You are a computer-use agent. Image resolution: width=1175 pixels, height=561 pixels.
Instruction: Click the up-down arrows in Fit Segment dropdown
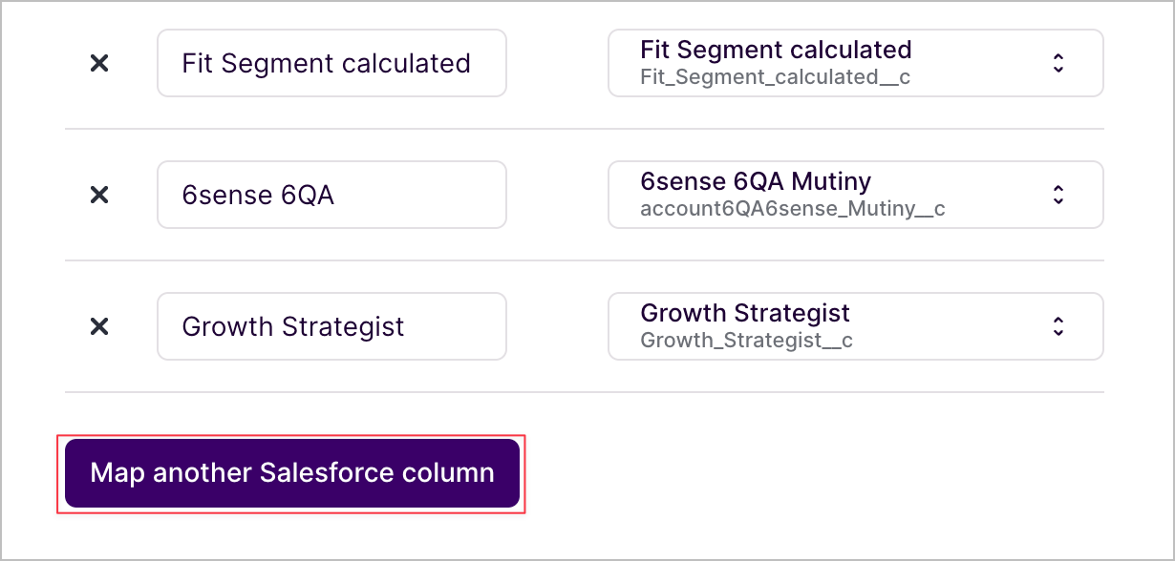pyautogui.click(x=1058, y=63)
